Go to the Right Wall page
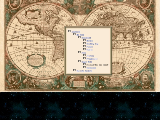This screenshot has width=160, height=120. tap(87, 62)
